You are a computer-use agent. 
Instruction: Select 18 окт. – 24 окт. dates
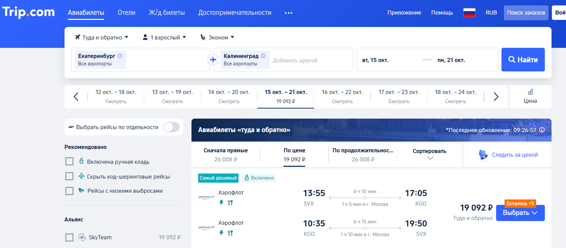[455, 96]
